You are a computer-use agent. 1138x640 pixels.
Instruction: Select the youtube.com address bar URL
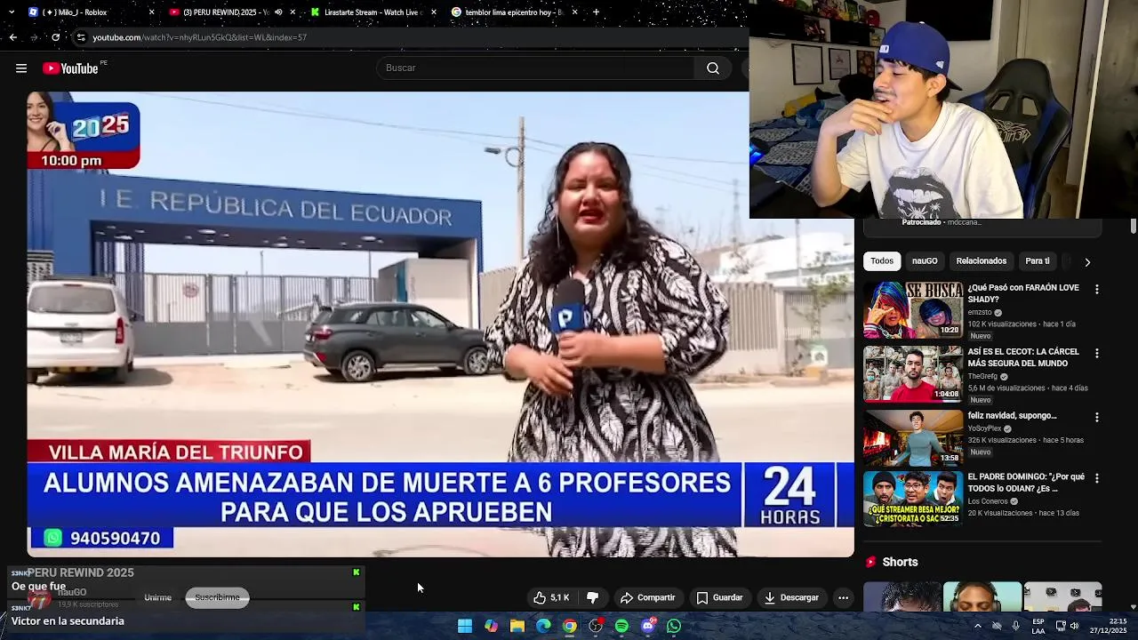200,37
